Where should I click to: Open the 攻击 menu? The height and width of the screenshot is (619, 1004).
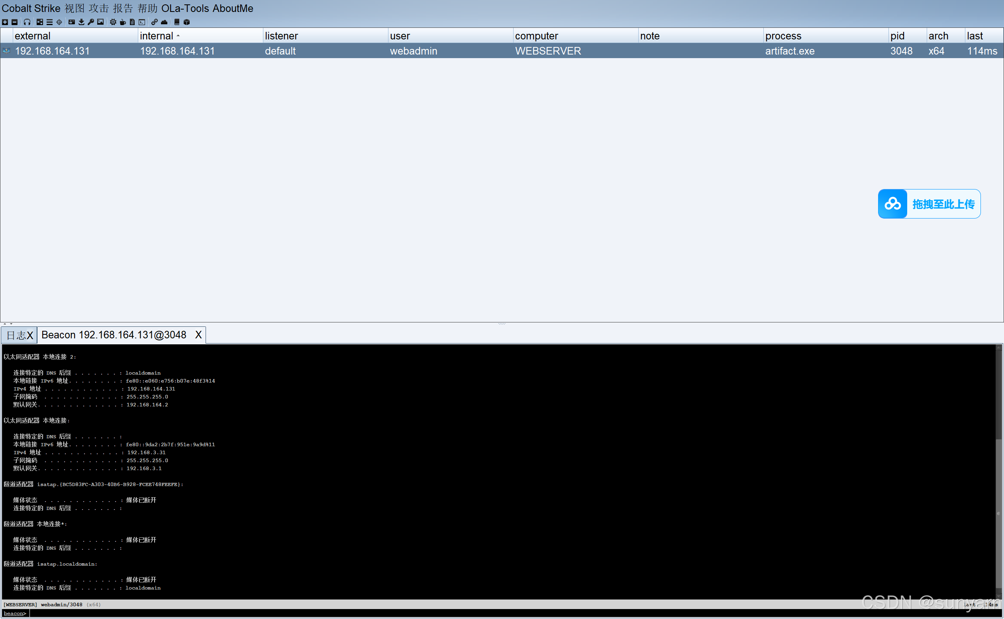click(99, 8)
